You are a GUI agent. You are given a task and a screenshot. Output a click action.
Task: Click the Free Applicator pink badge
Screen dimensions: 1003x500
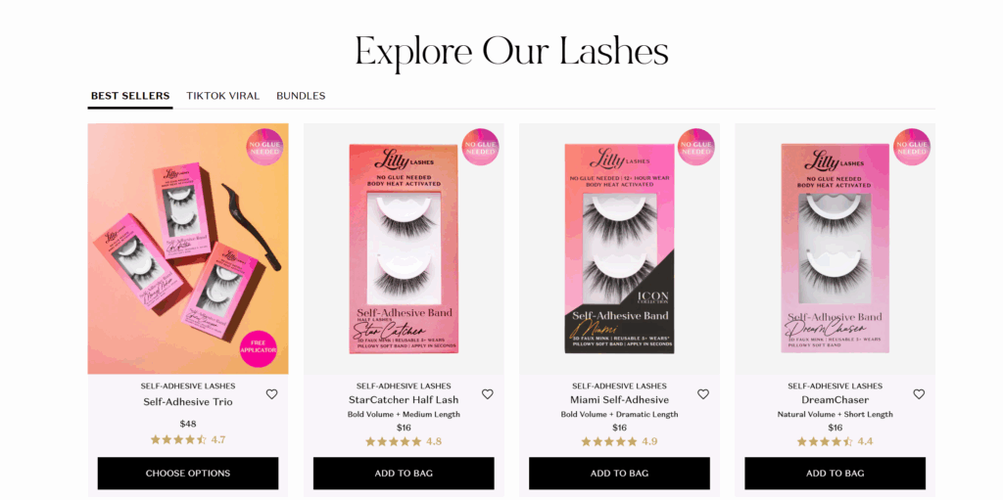click(x=259, y=347)
